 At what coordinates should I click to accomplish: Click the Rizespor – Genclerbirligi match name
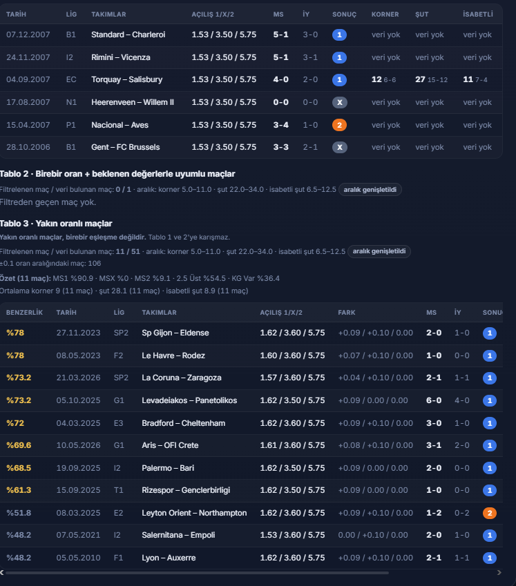[186, 490]
